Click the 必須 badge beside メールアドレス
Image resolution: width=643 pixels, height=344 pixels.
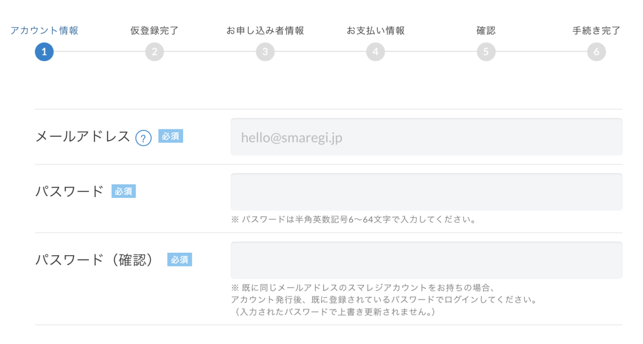171,136
